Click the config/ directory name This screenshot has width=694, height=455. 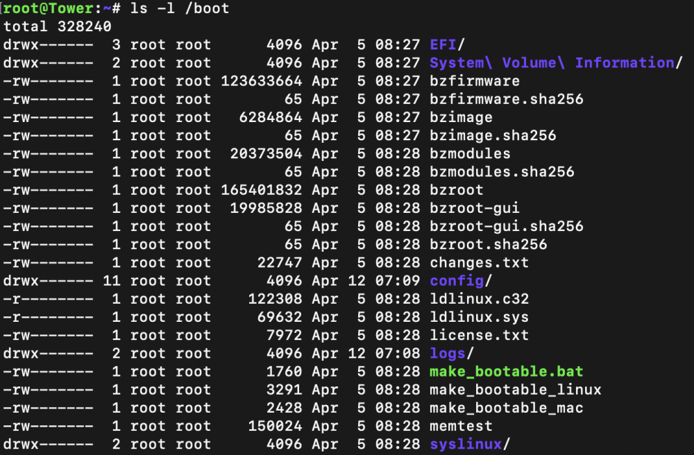pos(461,280)
